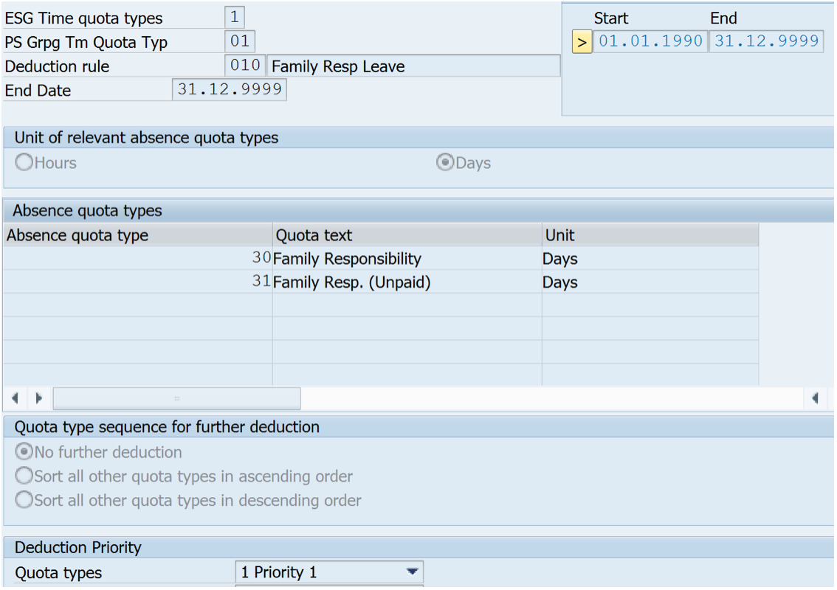837x590 pixels.
Task: Click the PS Grpg Tm Quota Typ field
Action: [x=240, y=41]
